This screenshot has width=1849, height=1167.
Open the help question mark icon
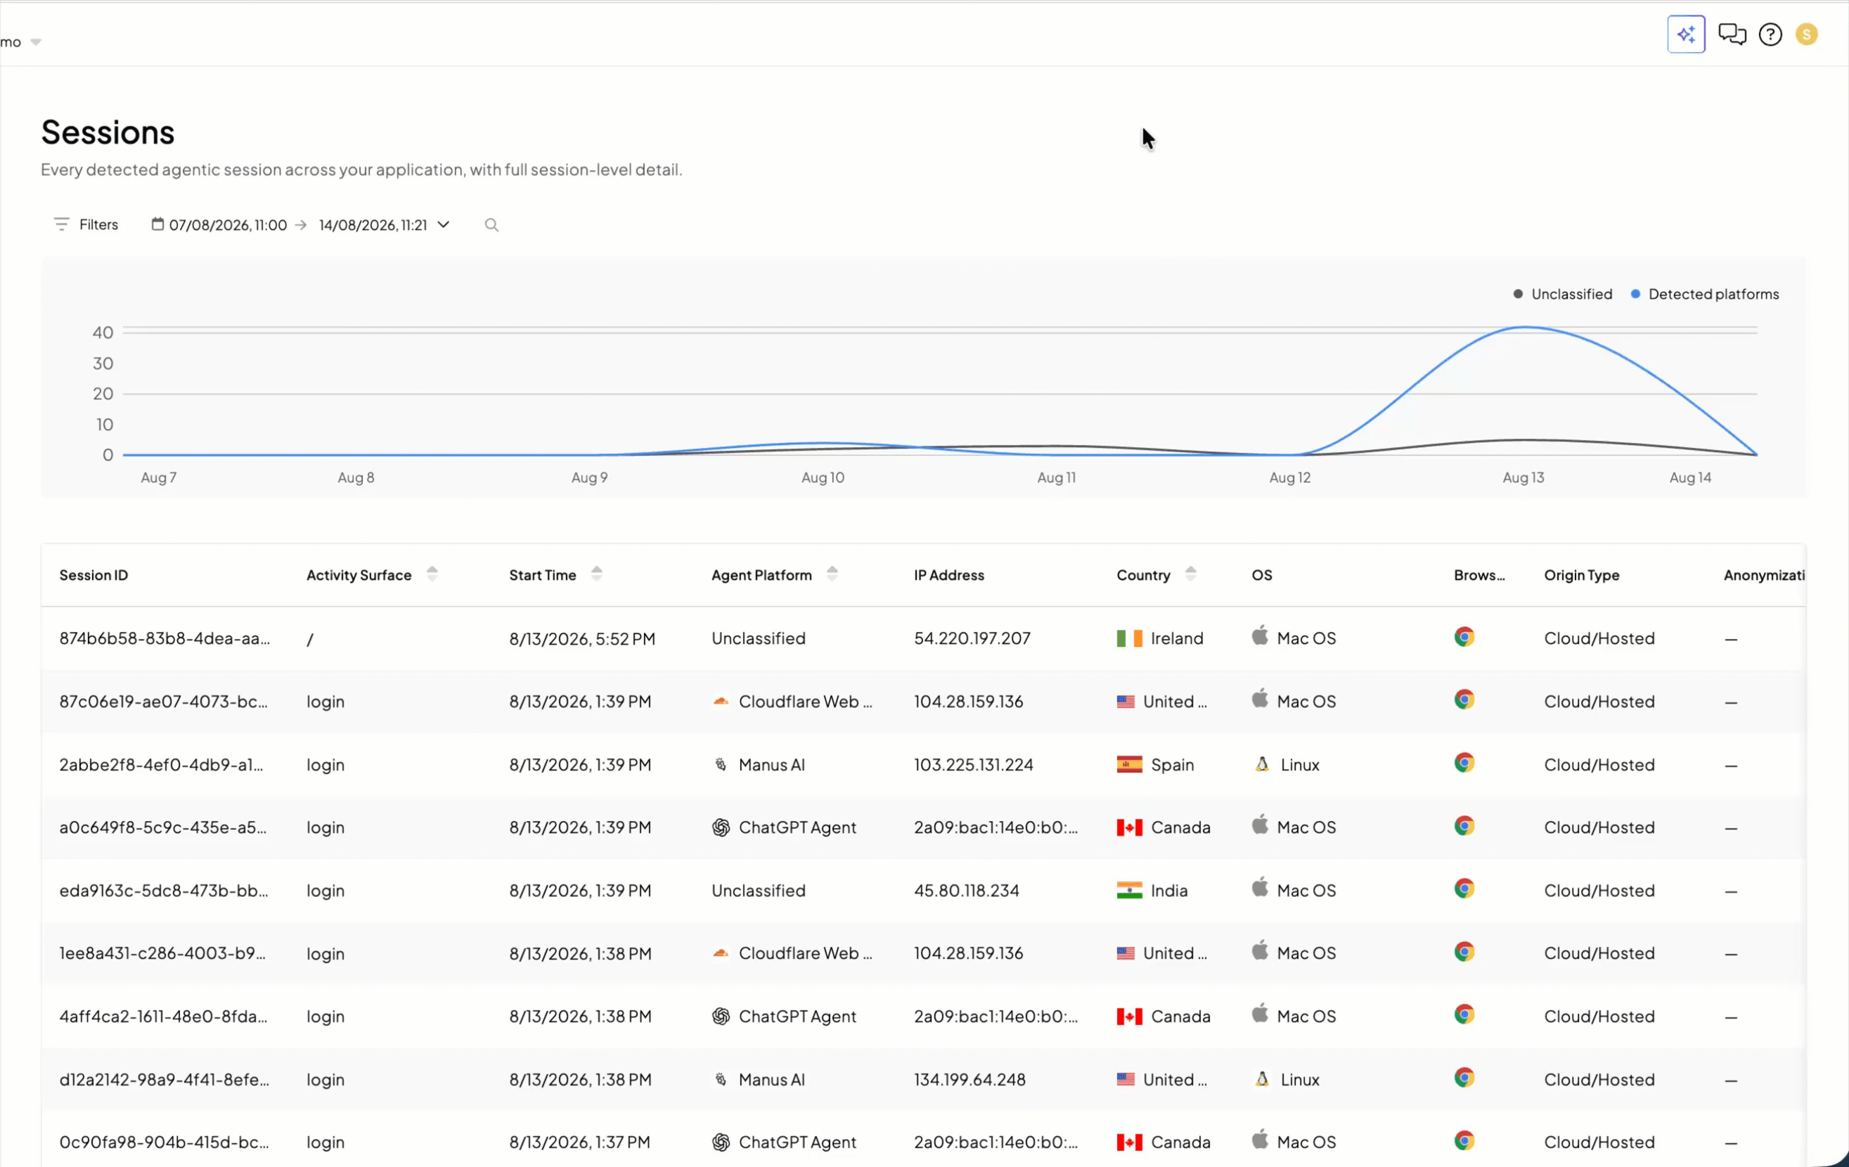pyautogui.click(x=1770, y=34)
